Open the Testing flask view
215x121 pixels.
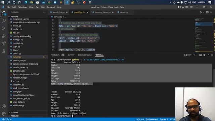[4, 51]
